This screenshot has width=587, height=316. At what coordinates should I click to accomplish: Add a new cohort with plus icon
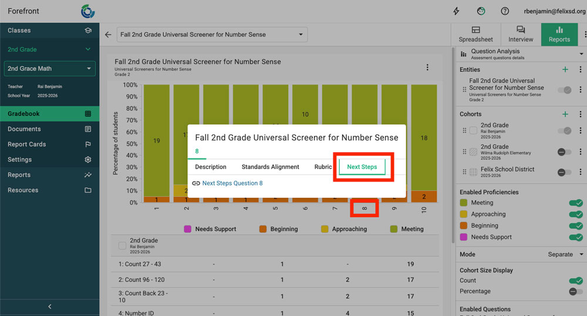click(x=565, y=114)
